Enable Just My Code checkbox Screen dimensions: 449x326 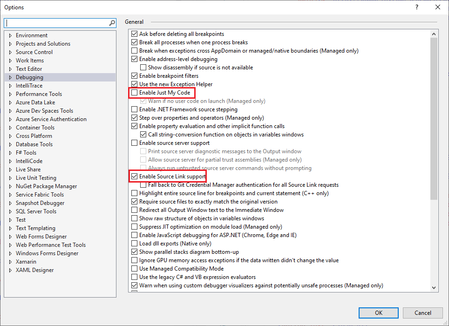tap(134, 93)
